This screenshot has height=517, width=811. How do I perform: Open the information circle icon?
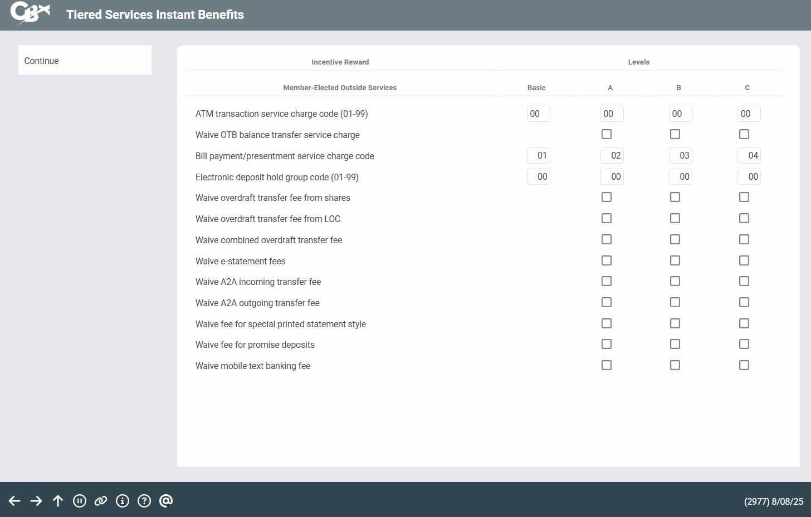(x=123, y=501)
